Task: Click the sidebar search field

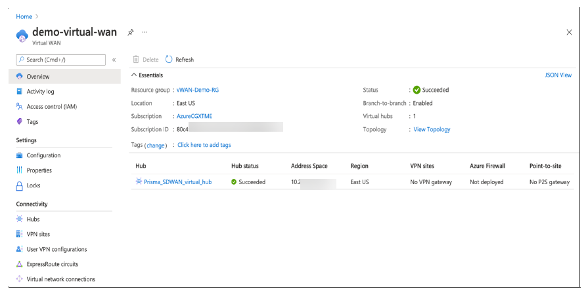Action: [x=60, y=60]
